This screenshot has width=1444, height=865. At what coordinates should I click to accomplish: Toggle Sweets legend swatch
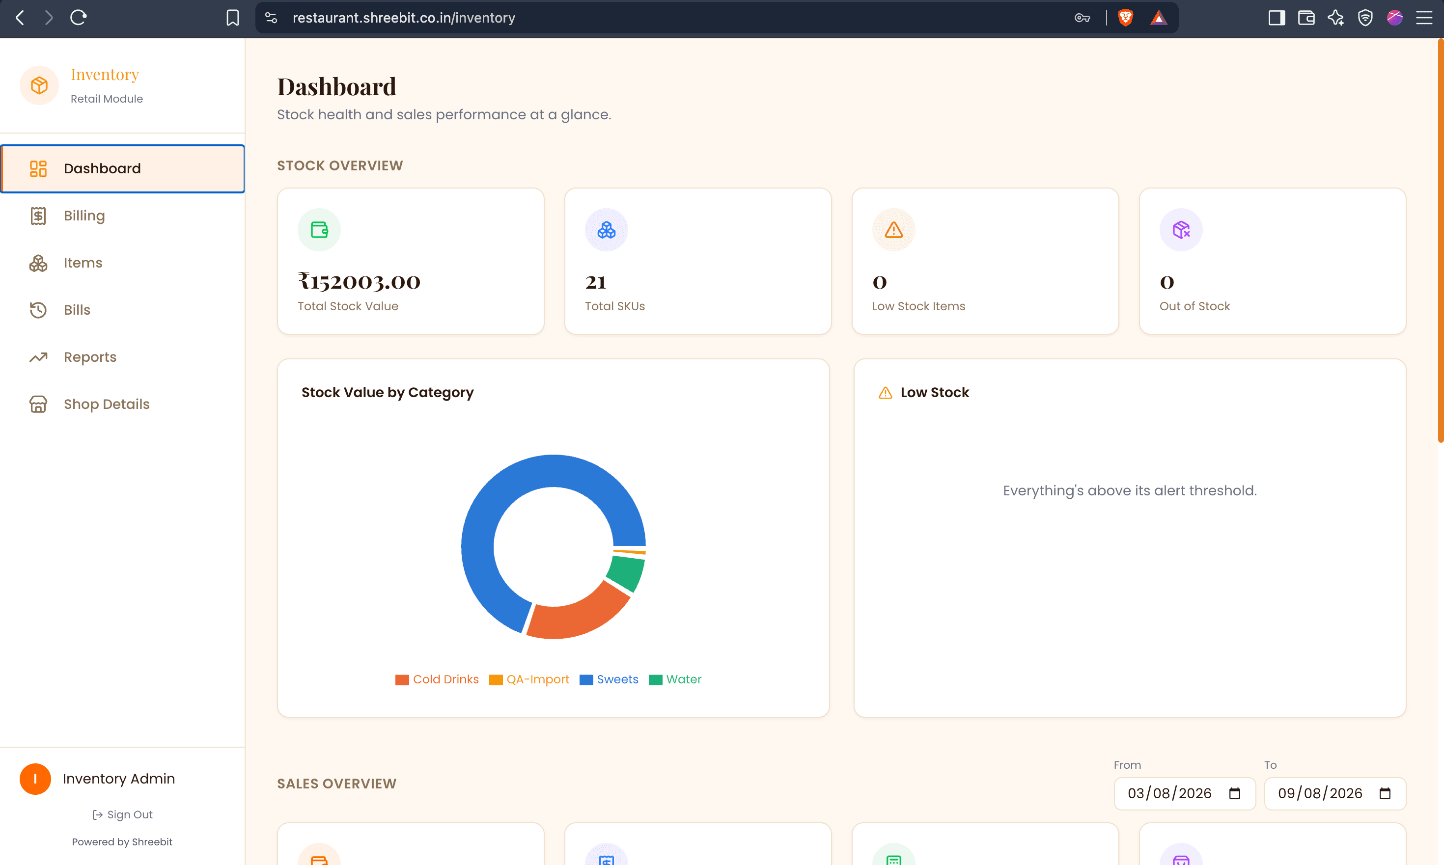point(586,679)
